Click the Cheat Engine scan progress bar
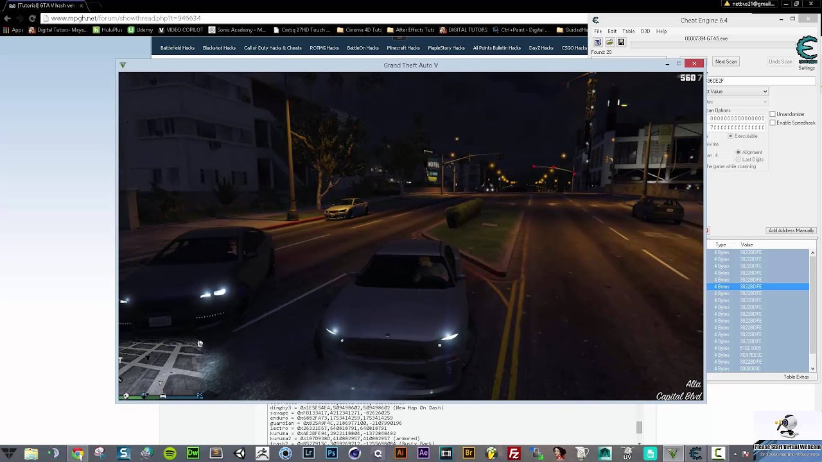Screen dimensions: 822x462 point(712,45)
